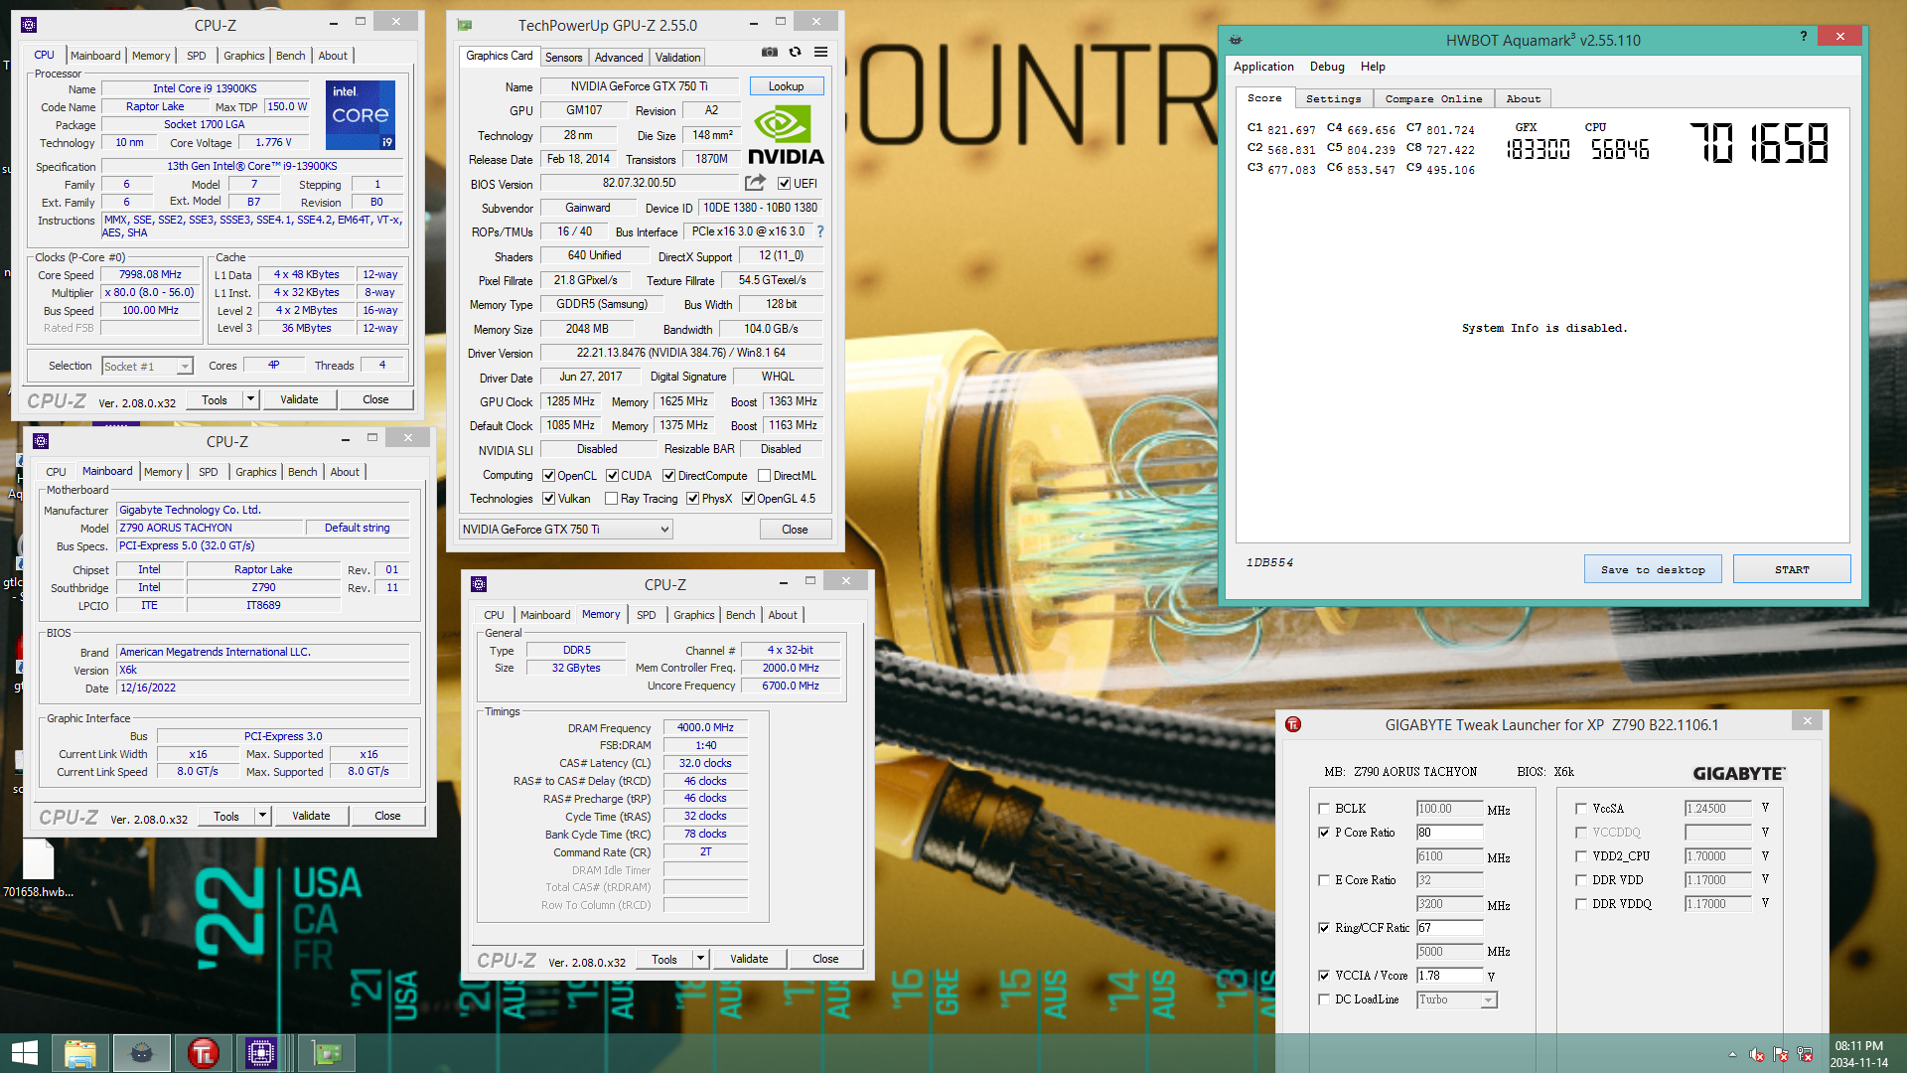
Task: Toggle UEFI checkbox in GPU-Z
Action: point(785,184)
